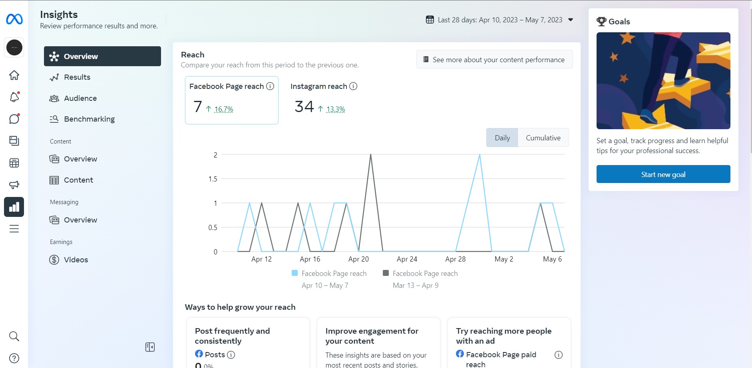Expand the Last 28 days date range dropdown
Image resolution: width=752 pixels, height=368 pixels.
(500, 20)
